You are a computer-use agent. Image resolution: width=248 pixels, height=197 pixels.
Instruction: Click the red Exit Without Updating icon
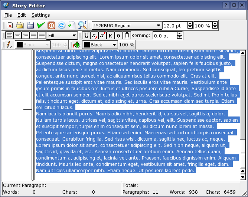pos(52,26)
